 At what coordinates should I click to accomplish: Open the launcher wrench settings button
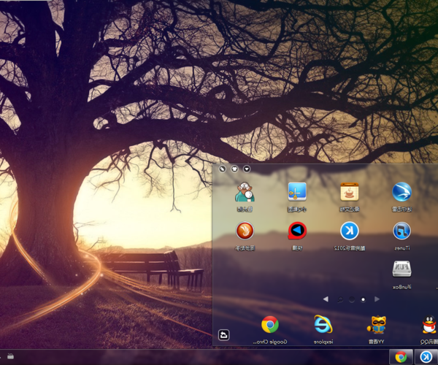point(222,169)
